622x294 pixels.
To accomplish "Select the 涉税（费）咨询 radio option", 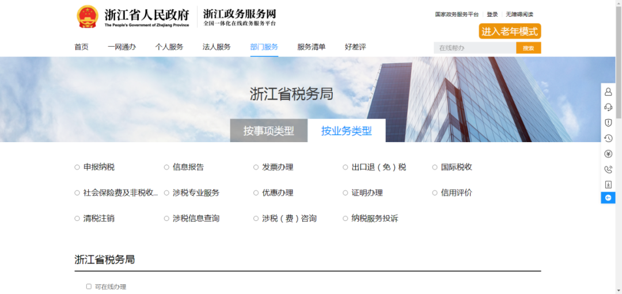I will (256, 218).
